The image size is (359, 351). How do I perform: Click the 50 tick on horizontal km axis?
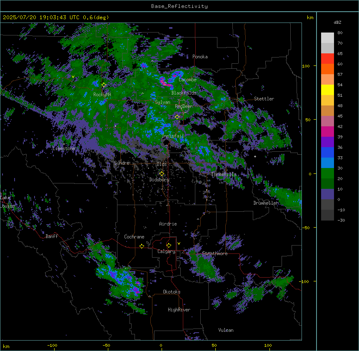(x=214, y=345)
